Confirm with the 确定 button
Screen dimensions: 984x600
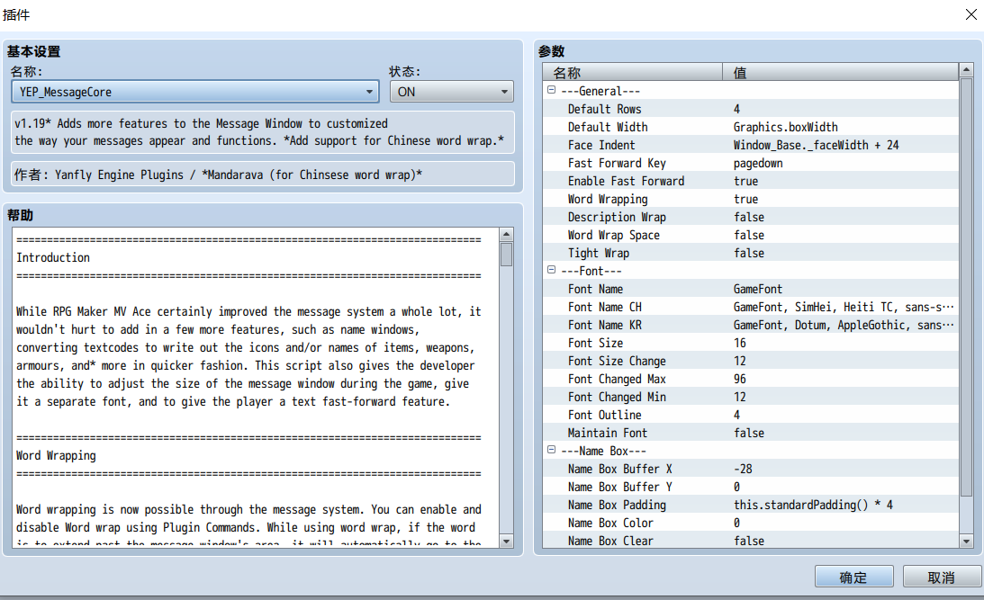coord(853,577)
